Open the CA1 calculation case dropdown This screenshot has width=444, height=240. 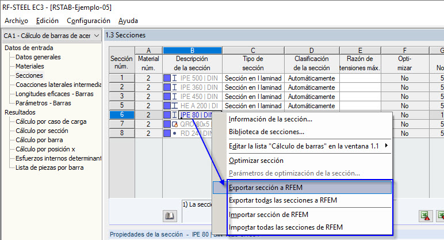click(97, 36)
